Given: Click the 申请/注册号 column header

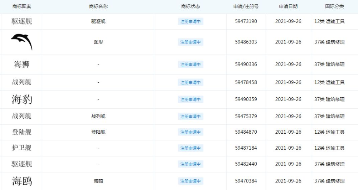Looking at the screenshot, I should pyautogui.click(x=246, y=6).
